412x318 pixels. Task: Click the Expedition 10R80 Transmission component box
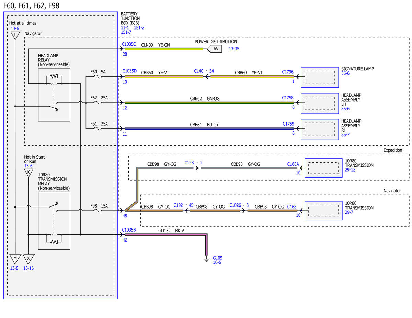pyautogui.click(x=323, y=168)
